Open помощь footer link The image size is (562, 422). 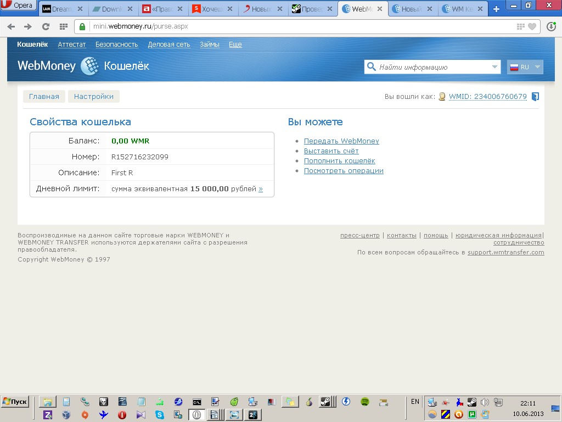[x=436, y=235]
